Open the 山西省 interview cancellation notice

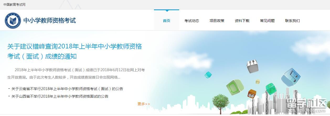click(x=60, y=96)
